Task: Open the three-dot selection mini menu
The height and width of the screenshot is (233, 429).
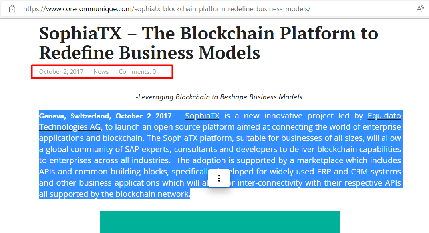Action: point(219,178)
